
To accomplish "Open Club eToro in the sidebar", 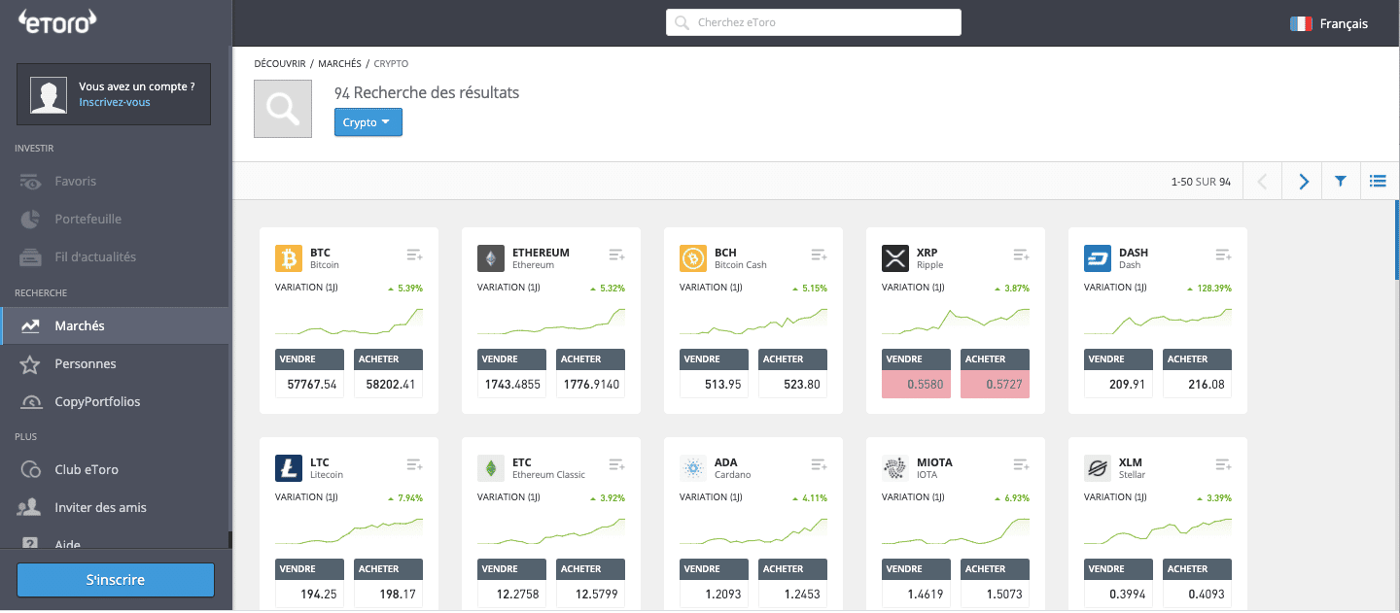I will click(115, 470).
